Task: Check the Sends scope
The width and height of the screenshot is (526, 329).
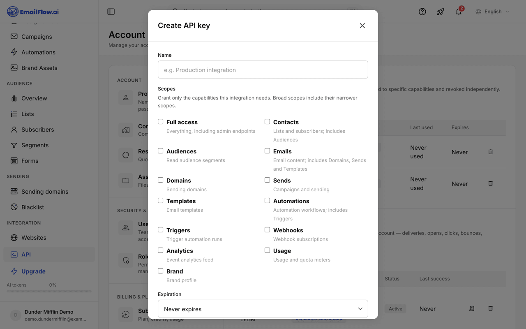Action: tap(268, 180)
